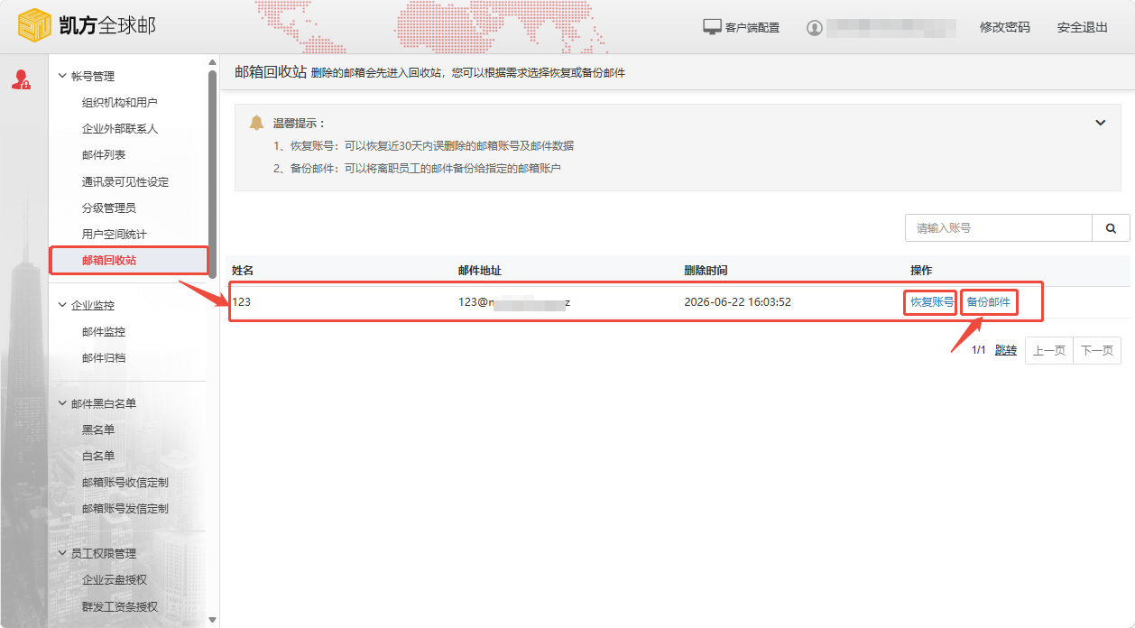Click 下一页 pagination button
The image size is (1135, 628).
pyautogui.click(x=1097, y=351)
